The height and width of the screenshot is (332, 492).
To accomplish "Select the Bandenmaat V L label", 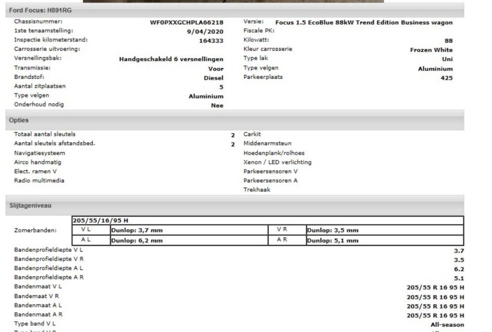I will coord(38,286).
